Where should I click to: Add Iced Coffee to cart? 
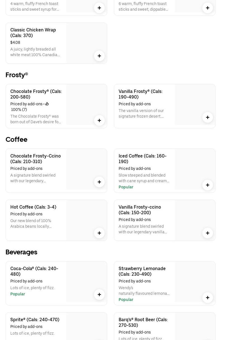coord(208,185)
